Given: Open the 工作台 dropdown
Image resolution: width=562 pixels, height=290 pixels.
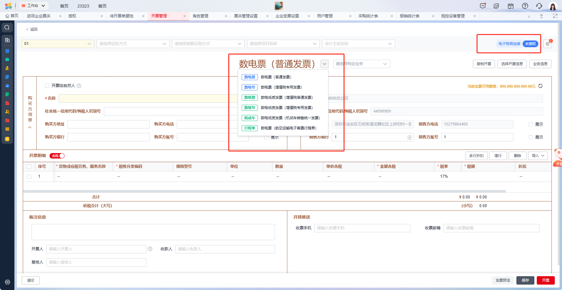Looking at the screenshot, I should pos(34,6).
